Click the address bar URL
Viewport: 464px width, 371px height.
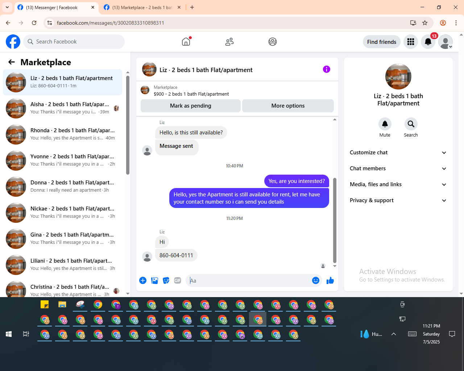tap(111, 23)
